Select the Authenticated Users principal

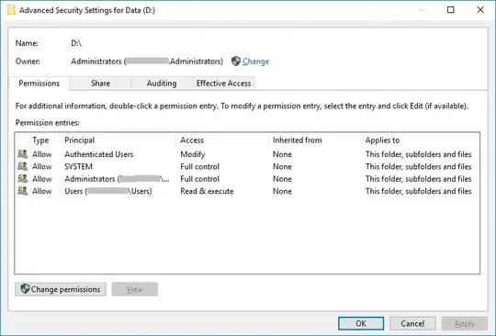tap(99, 154)
